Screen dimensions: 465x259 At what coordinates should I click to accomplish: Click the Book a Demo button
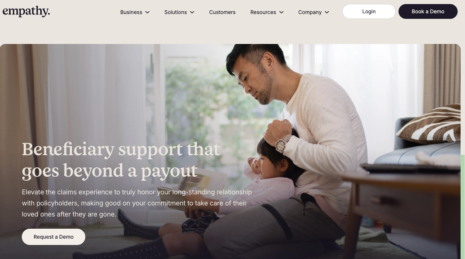428,11
